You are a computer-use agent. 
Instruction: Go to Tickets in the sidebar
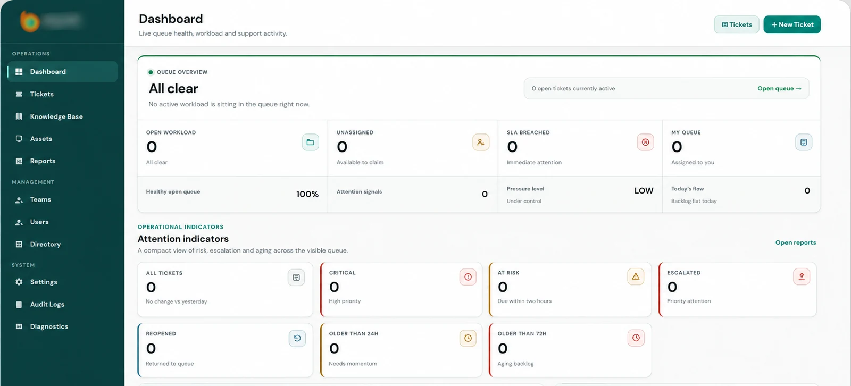(62, 94)
